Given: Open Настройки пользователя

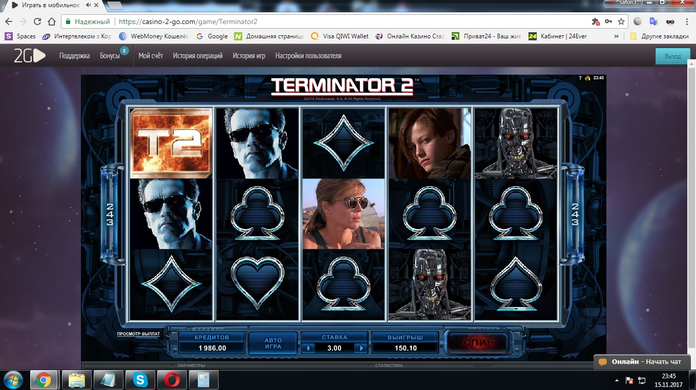Looking at the screenshot, I should click(308, 56).
